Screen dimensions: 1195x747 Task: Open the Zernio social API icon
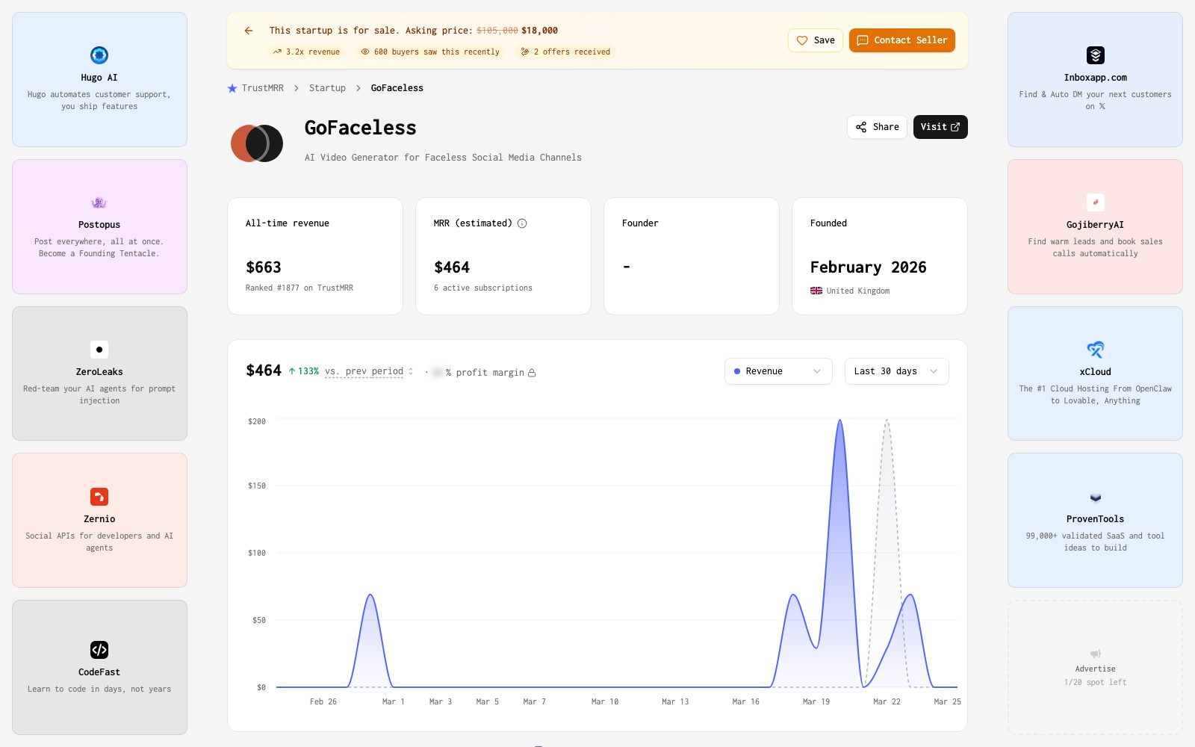[99, 497]
